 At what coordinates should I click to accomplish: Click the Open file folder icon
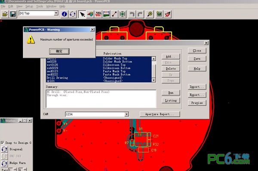click(x=5, y=14)
